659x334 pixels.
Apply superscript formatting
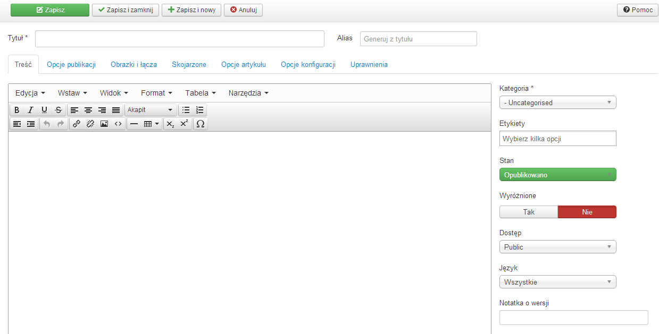tap(184, 124)
